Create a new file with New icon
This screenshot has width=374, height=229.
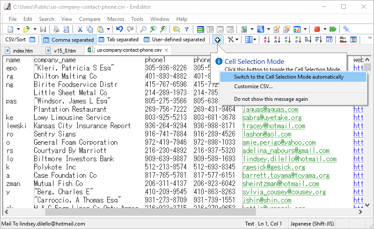coord(10,30)
